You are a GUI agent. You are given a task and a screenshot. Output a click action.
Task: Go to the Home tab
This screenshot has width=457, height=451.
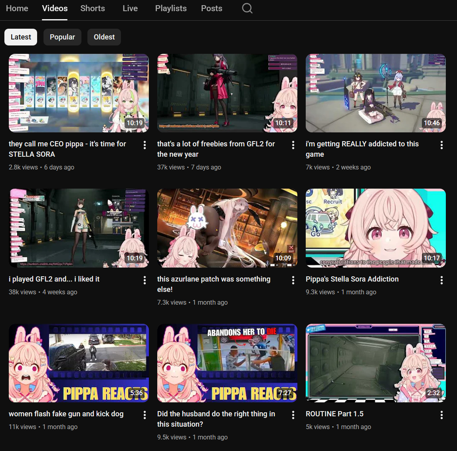click(17, 8)
